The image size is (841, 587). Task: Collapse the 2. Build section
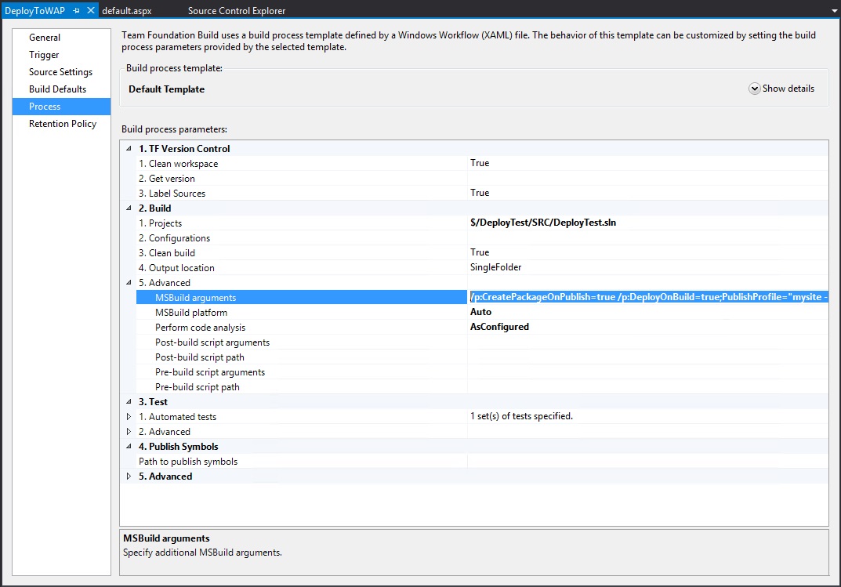[128, 208]
